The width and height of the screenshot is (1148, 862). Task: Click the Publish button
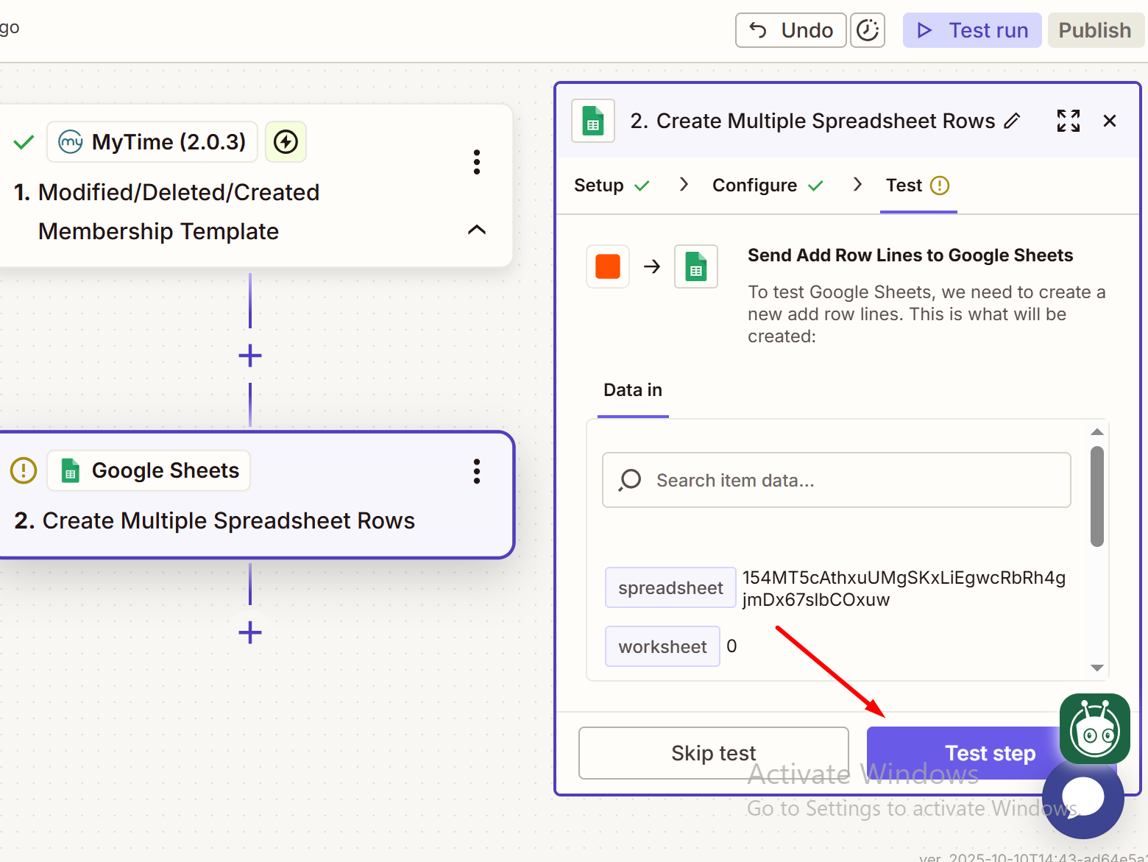pos(1095,30)
